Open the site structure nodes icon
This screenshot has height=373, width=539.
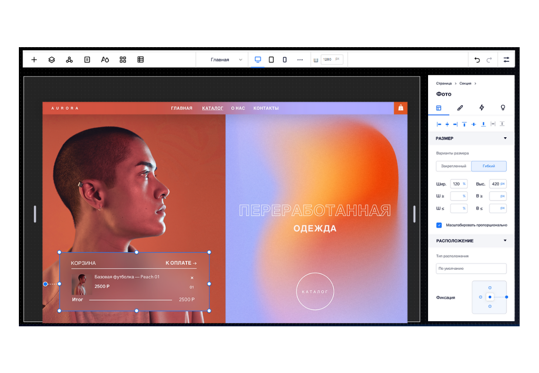[69, 60]
